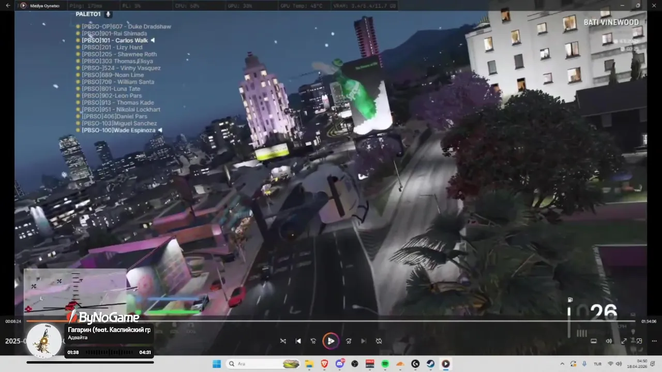Jump to the previous track
This screenshot has height=372, width=662.
[298, 341]
